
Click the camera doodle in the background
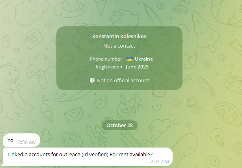coord(32,39)
